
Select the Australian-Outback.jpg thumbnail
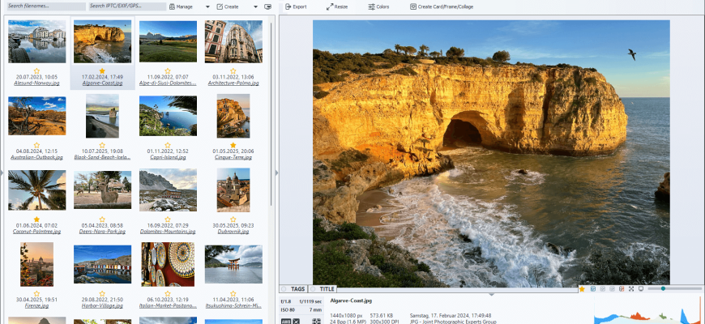[36, 116]
